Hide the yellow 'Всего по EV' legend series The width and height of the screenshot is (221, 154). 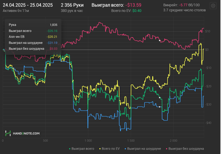(110, 148)
